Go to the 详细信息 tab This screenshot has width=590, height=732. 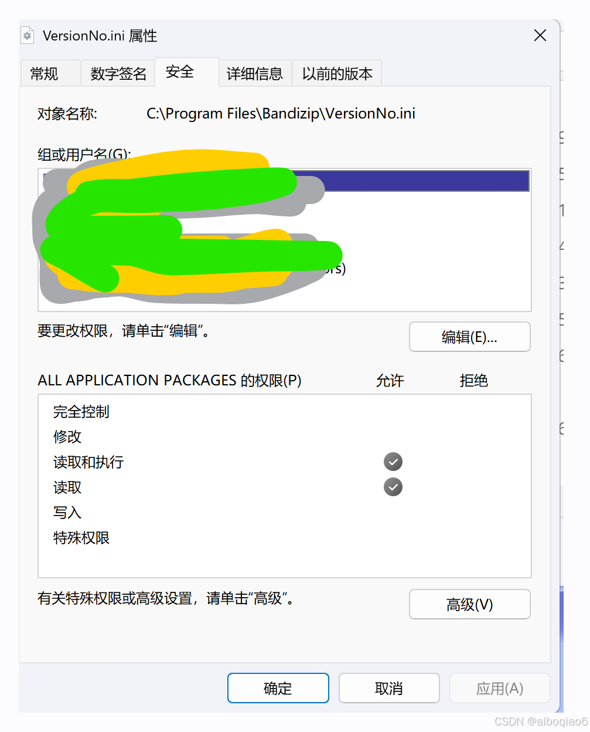(255, 74)
